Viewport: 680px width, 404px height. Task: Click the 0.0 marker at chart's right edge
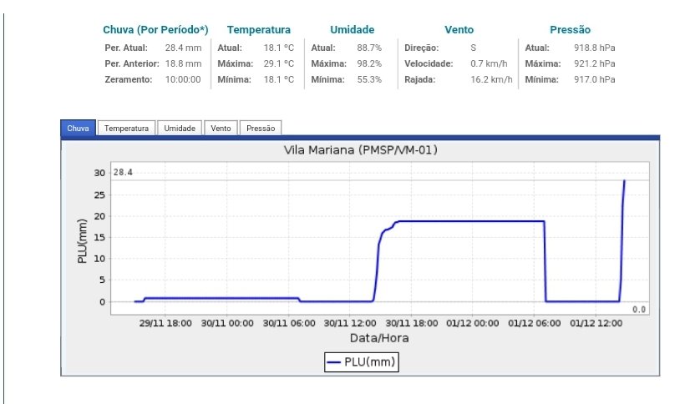639,310
